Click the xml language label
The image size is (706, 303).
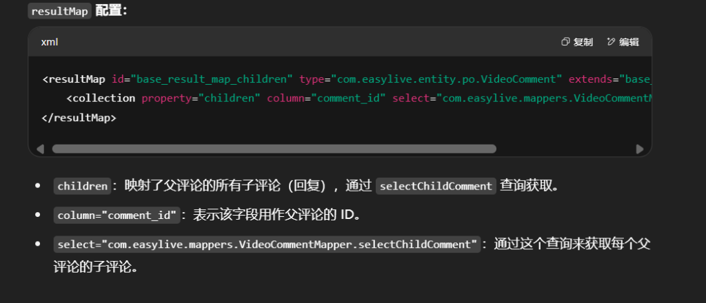pos(50,42)
